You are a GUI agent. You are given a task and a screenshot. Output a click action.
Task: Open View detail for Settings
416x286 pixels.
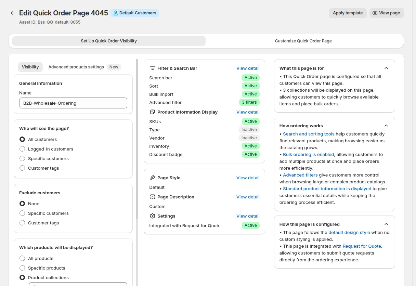[x=248, y=216]
